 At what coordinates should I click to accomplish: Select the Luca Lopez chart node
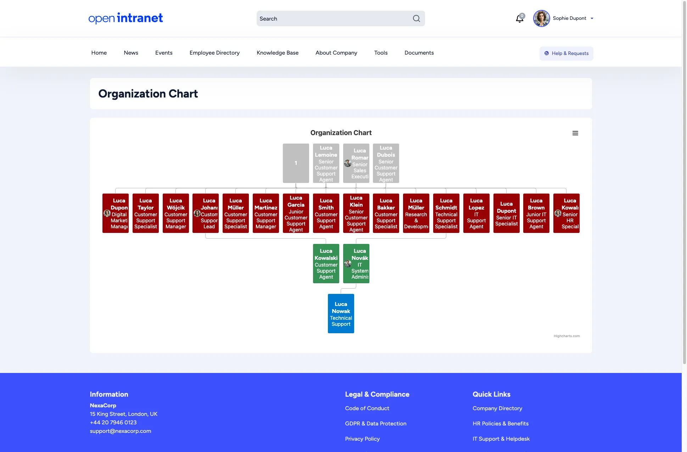pyautogui.click(x=476, y=213)
